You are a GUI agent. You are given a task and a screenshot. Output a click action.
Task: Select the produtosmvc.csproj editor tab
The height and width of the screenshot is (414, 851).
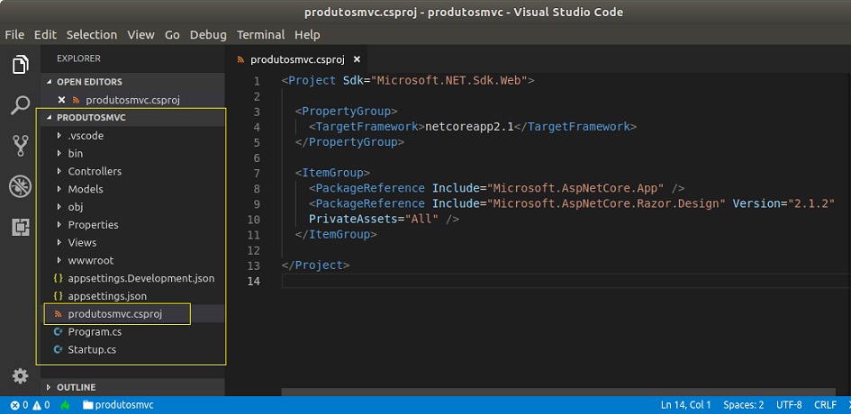[297, 59]
